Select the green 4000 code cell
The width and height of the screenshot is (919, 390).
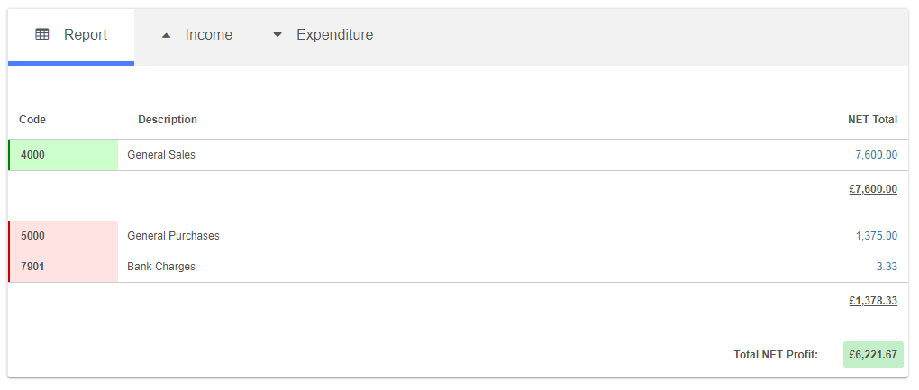(63, 155)
